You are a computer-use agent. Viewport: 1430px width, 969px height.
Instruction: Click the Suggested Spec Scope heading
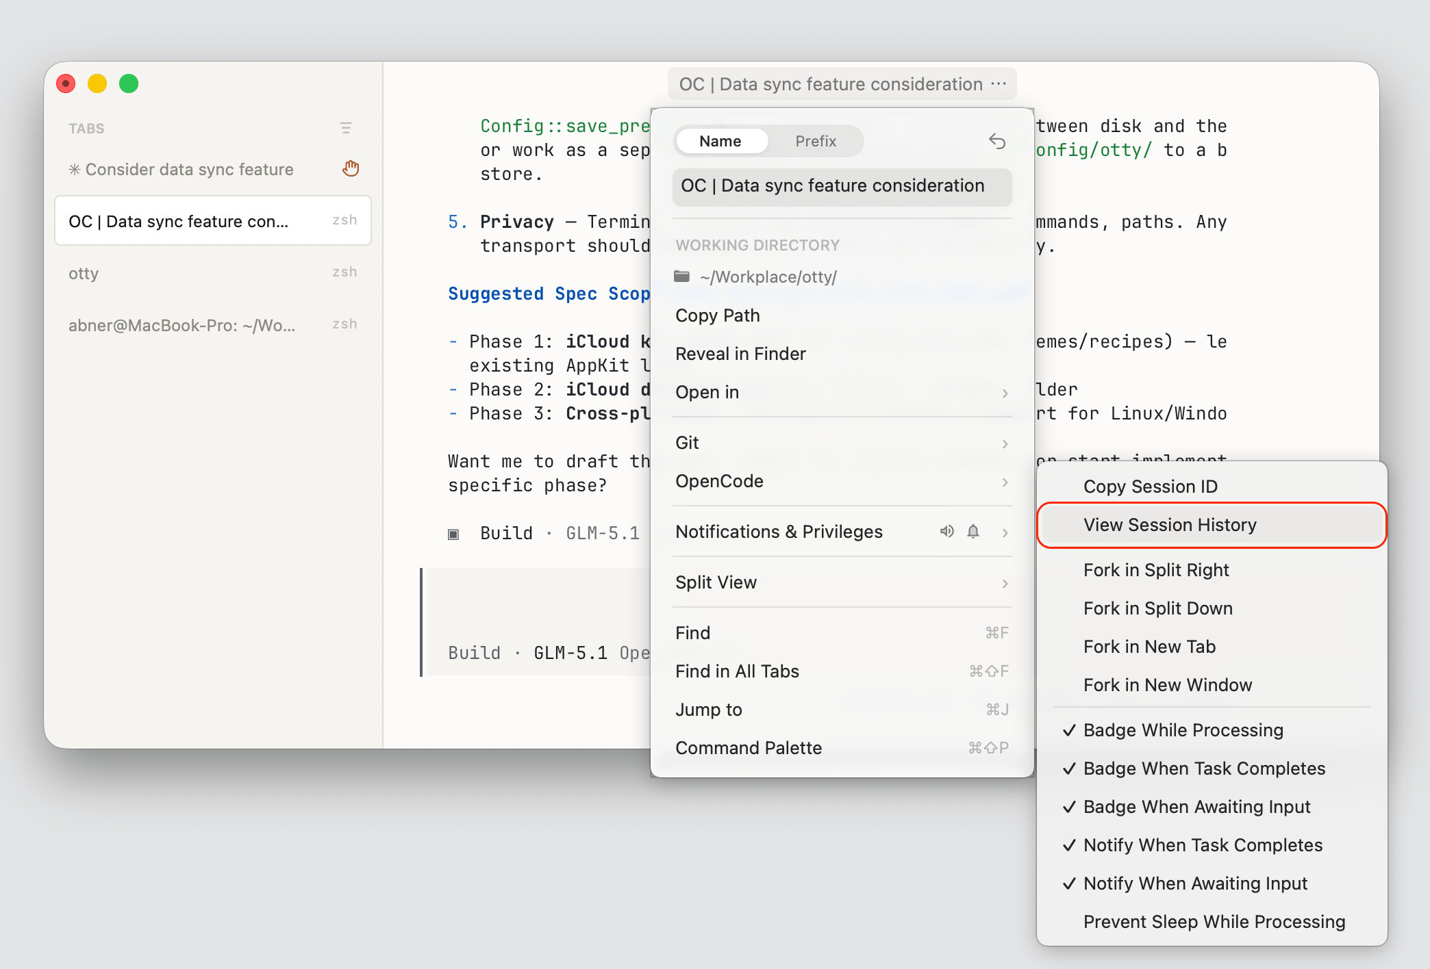click(x=549, y=294)
